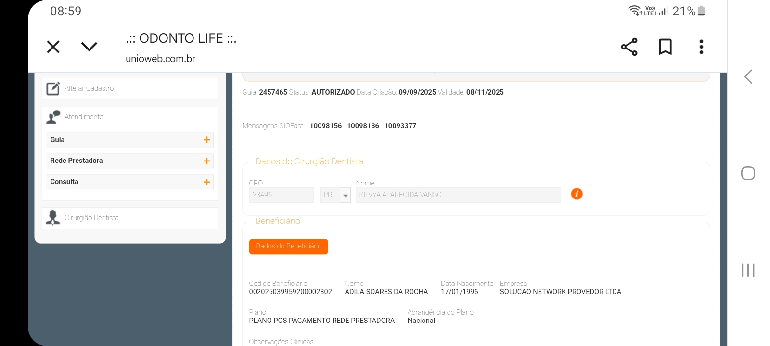770x346 pixels.
Task: Click the AUTORIZADO status text
Action: (333, 92)
